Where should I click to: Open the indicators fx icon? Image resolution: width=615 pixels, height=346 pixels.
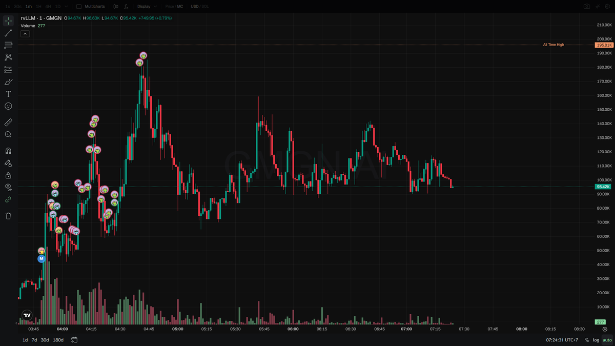coord(126,6)
